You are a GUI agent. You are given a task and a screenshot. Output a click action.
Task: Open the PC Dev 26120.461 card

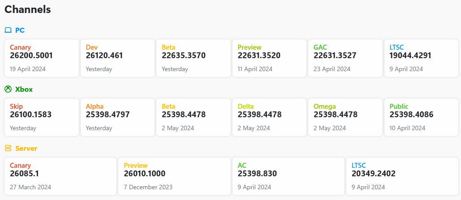pyautogui.click(x=117, y=58)
